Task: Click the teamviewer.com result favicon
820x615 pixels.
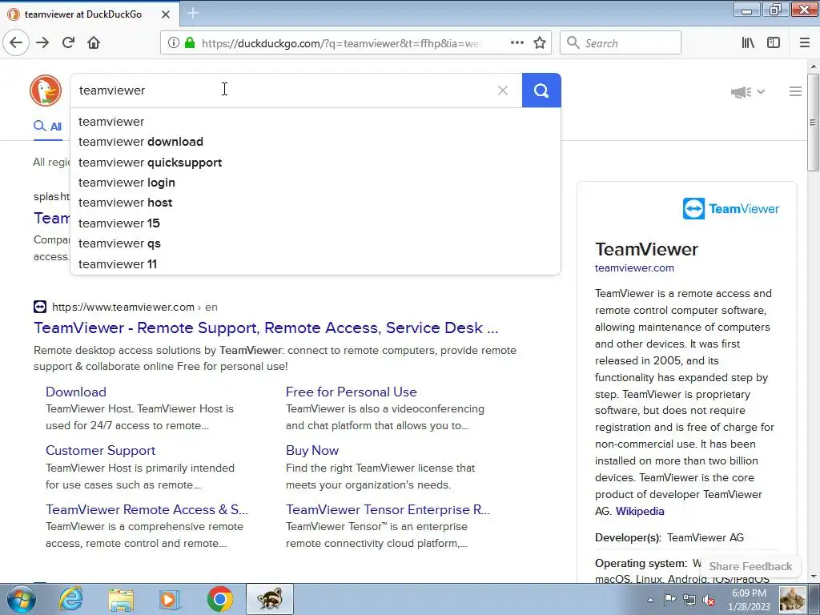Action: coord(40,307)
